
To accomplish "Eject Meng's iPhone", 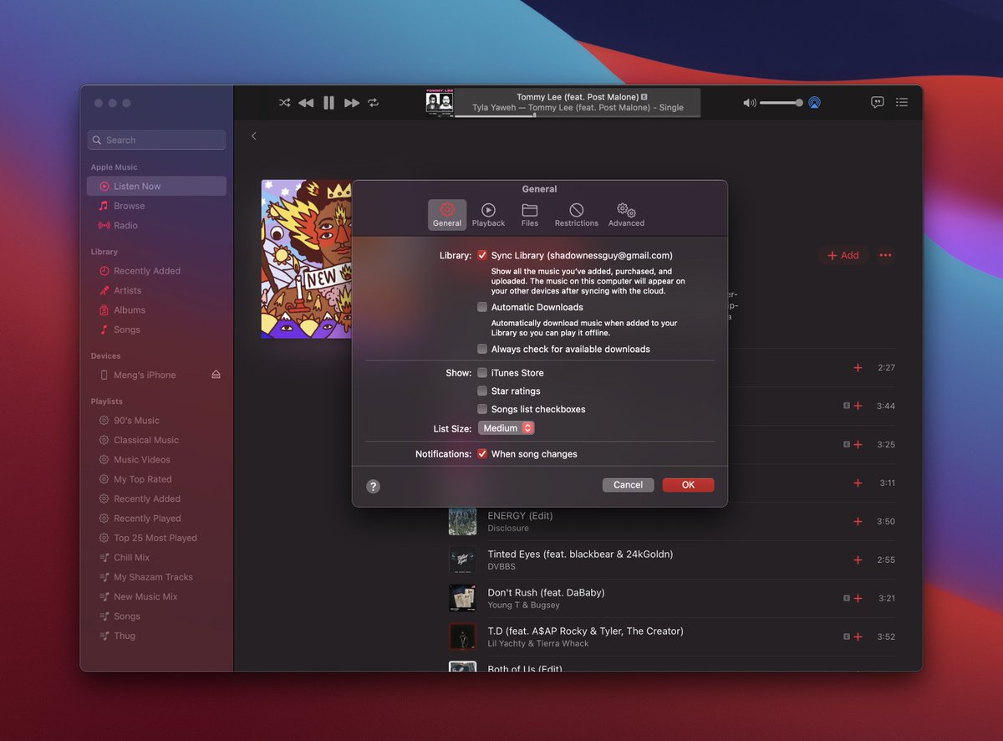I will click(216, 375).
